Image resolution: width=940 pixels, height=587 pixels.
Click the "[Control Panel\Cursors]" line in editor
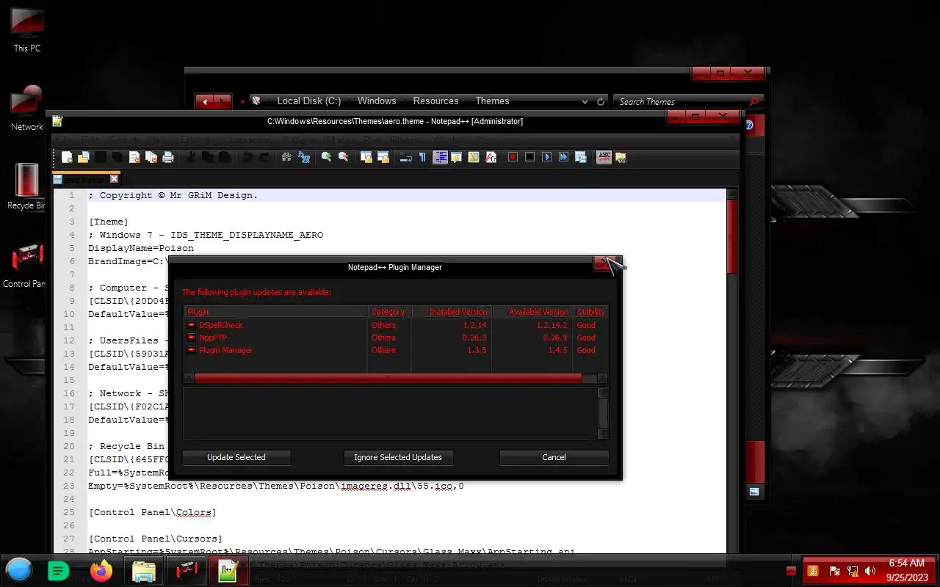(x=155, y=539)
